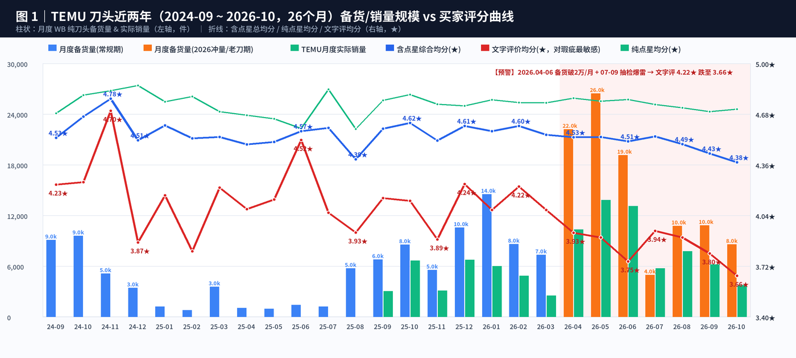Click the red 3.87★ data label
The image size is (796, 358).
point(140,251)
